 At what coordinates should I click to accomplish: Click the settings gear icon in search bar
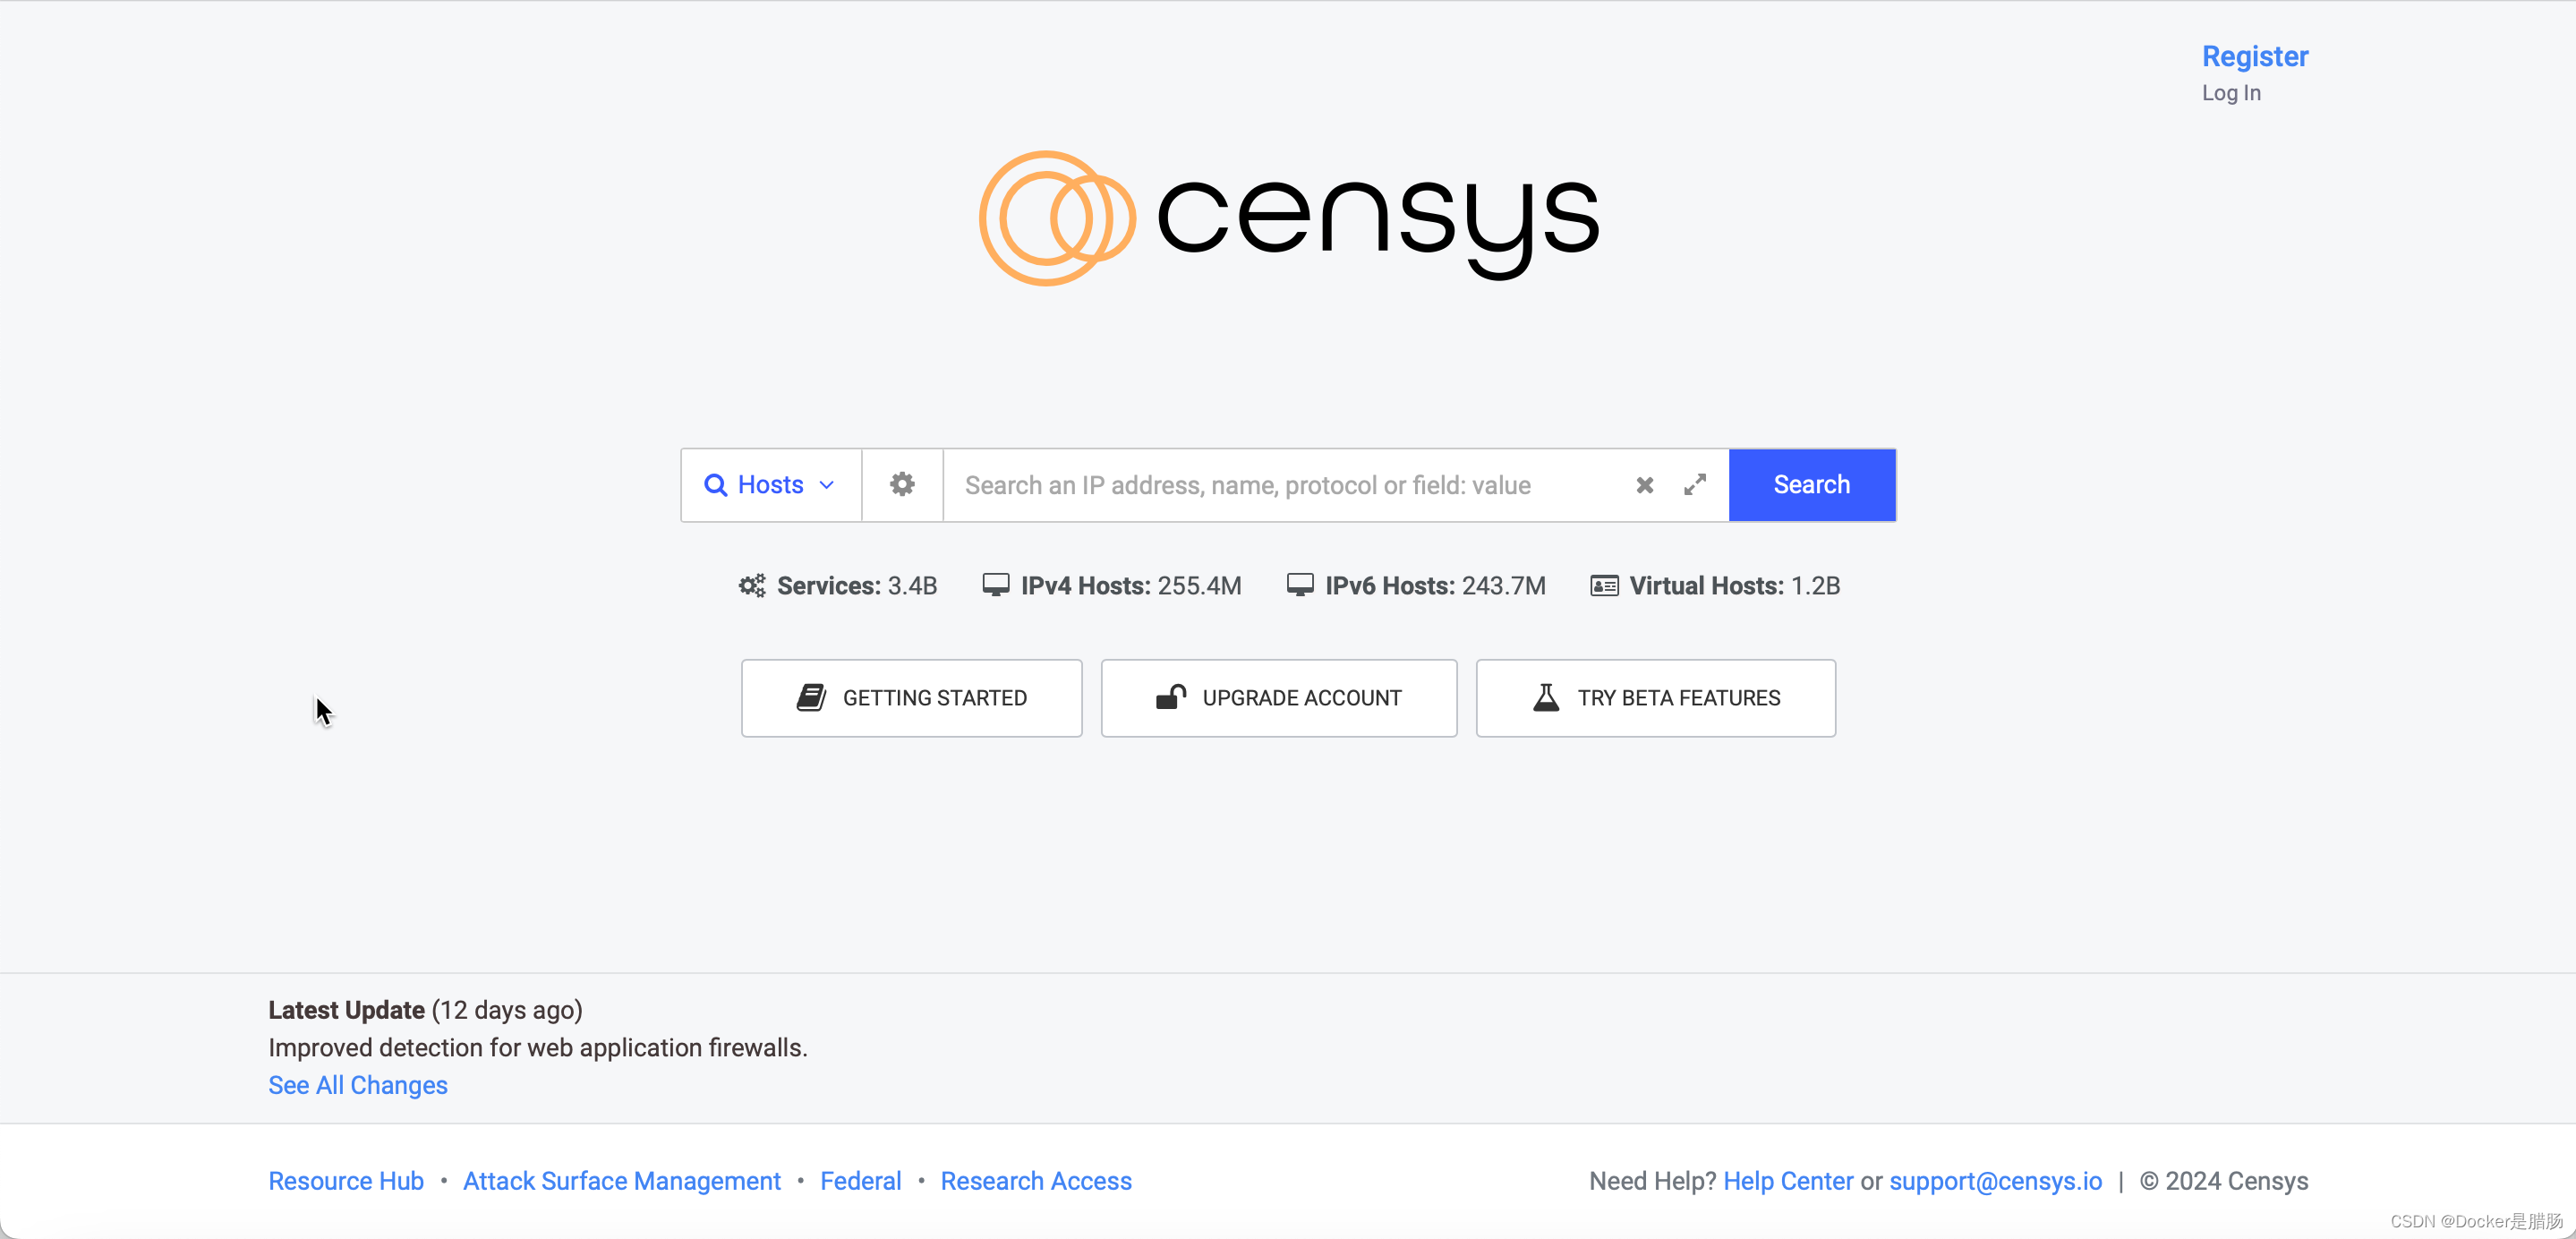tap(902, 484)
